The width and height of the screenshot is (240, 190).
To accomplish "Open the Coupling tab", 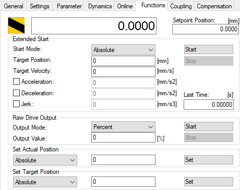I will (x=181, y=6).
